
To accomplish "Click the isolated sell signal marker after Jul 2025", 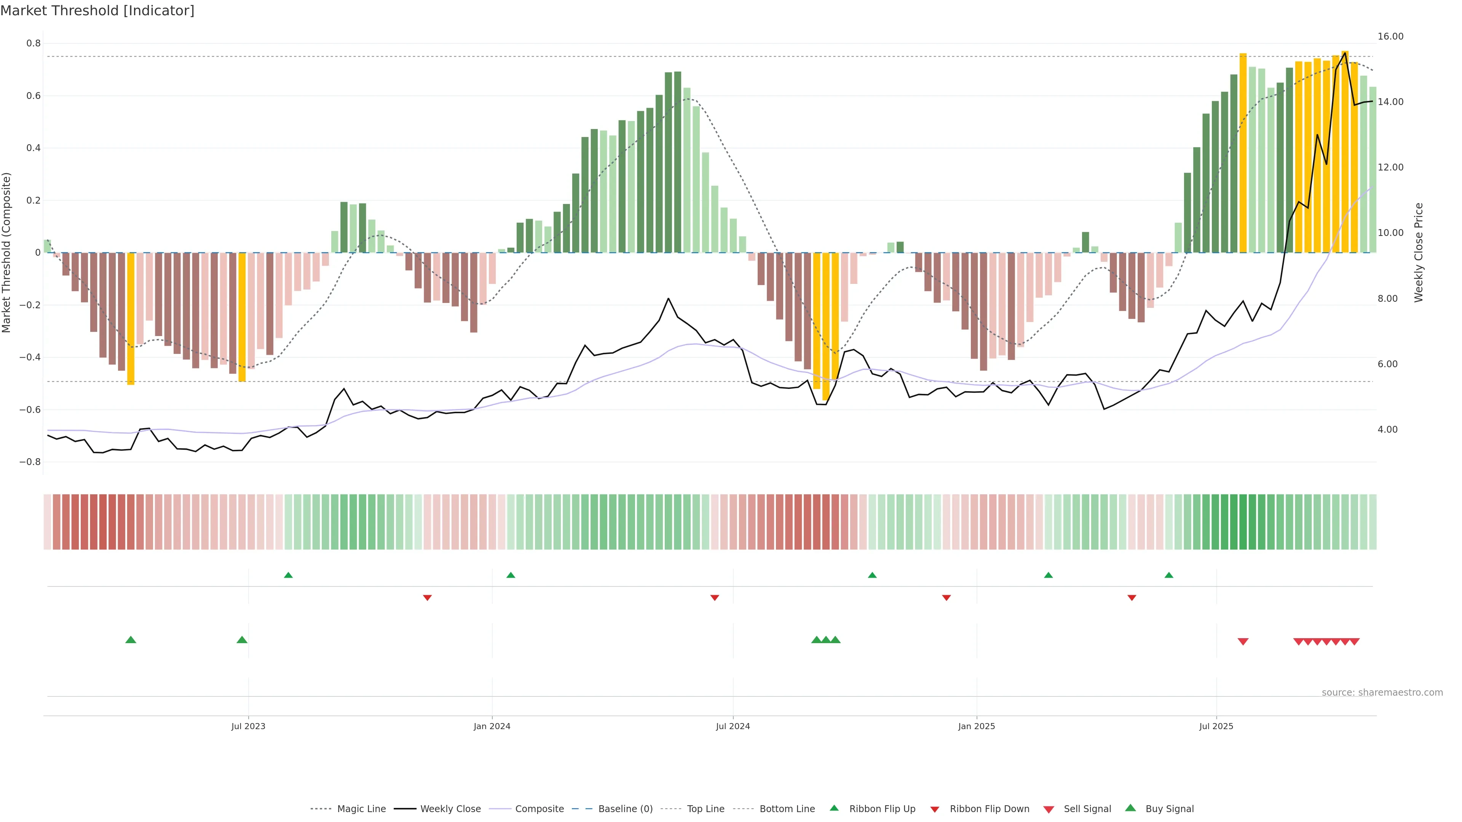I will tap(1243, 642).
